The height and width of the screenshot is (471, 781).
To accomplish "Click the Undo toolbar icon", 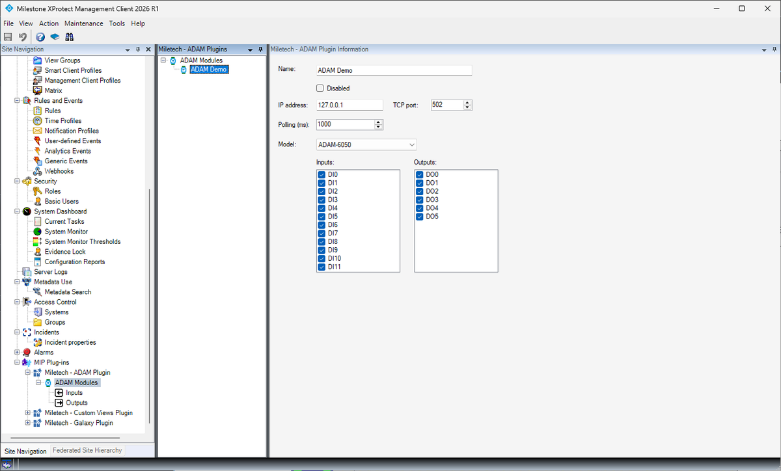I will click(x=23, y=37).
